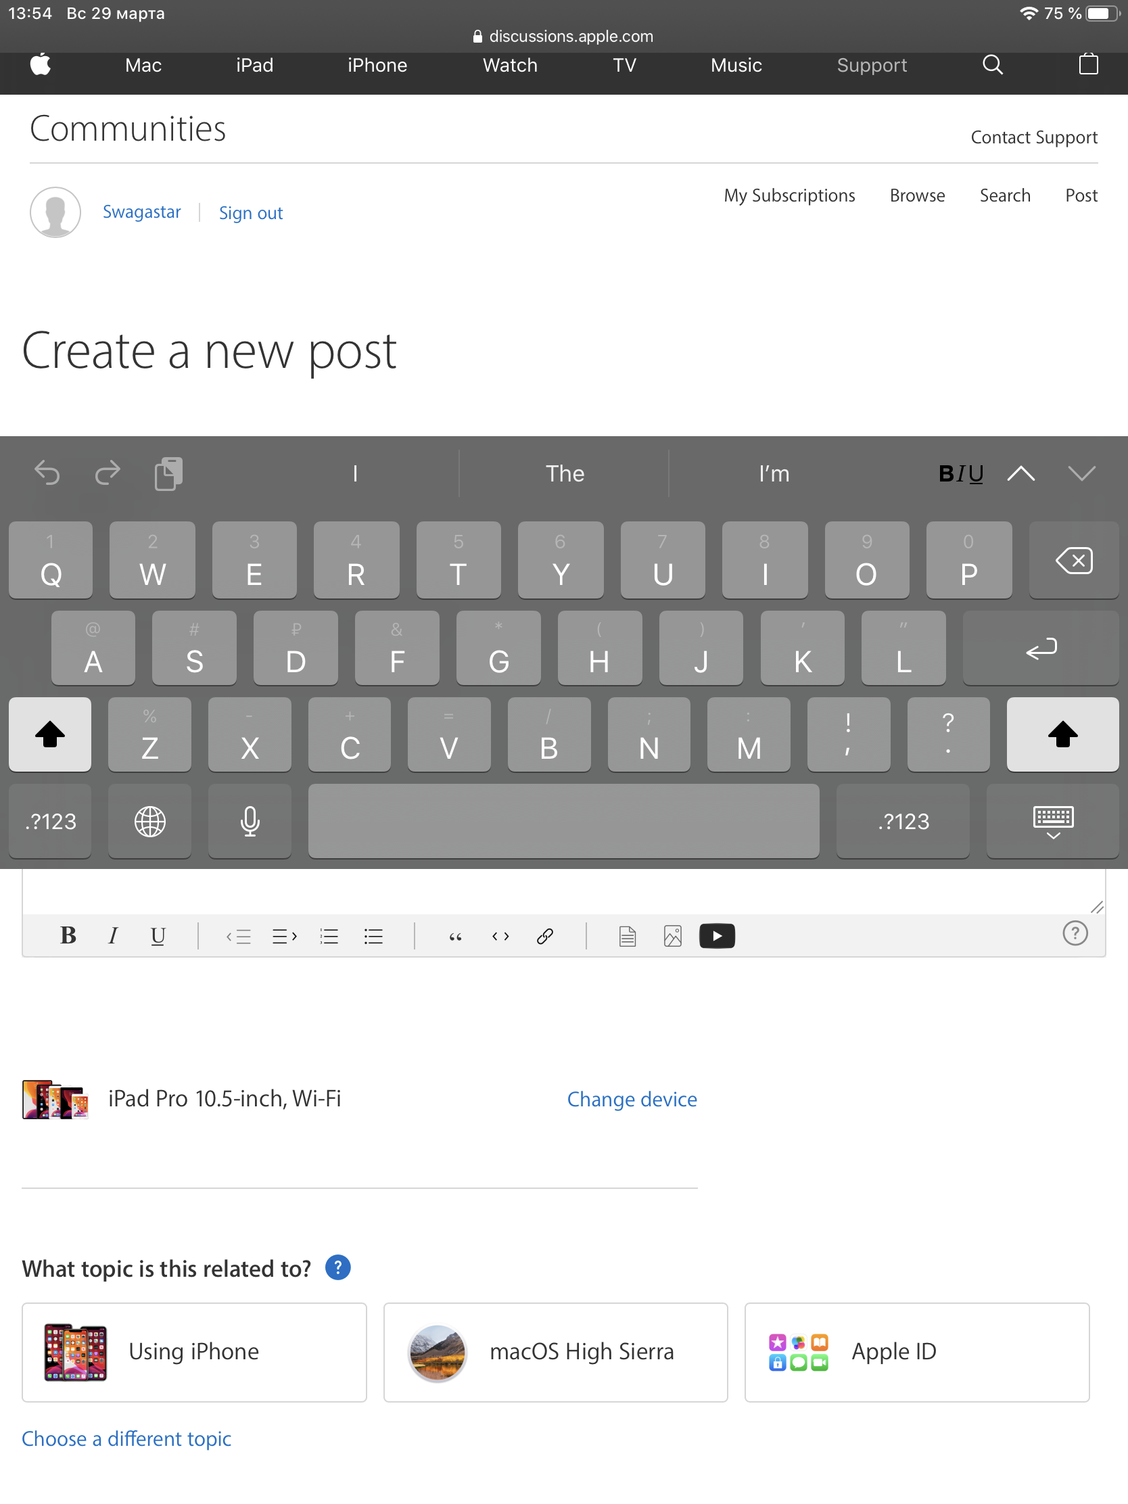Switch keyboard language with the globe key
Image resolution: width=1128 pixels, height=1504 pixels.
click(149, 821)
